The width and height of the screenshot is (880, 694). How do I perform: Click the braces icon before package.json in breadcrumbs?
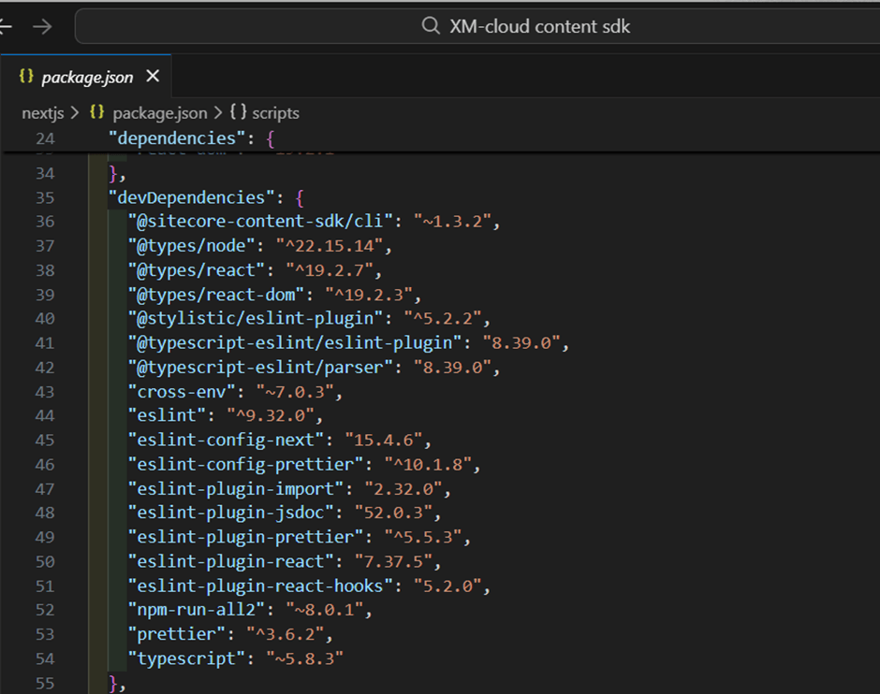96,113
